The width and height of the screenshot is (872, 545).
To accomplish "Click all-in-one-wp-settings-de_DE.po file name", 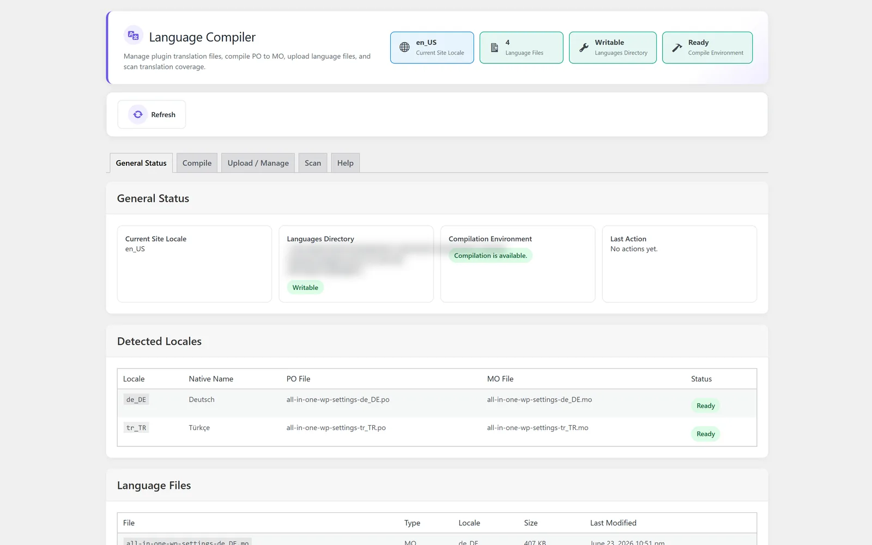I will tap(338, 399).
